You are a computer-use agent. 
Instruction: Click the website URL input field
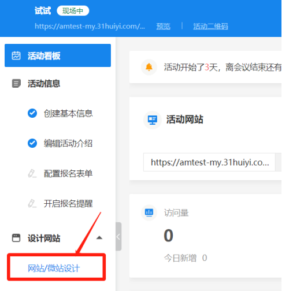tap(209, 162)
